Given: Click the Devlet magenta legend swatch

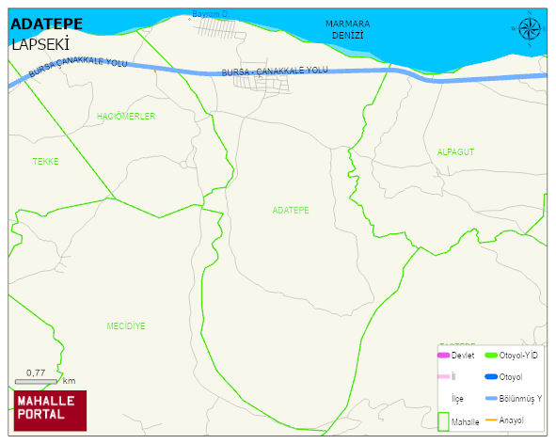Looking at the screenshot, I should pyautogui.click(x=444, y=355).
